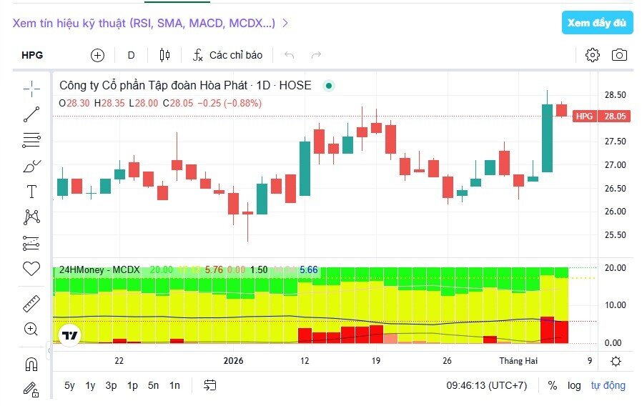Image resolution: width=642 pixels, height=406 pixels.
Task: Click the MCDX value 5.76
Action: tap(214, 269)
